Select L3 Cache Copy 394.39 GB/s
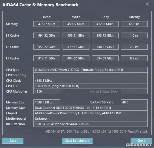This screenshot has height=148, width=154. pyautogui.click(x=105, y=58)
